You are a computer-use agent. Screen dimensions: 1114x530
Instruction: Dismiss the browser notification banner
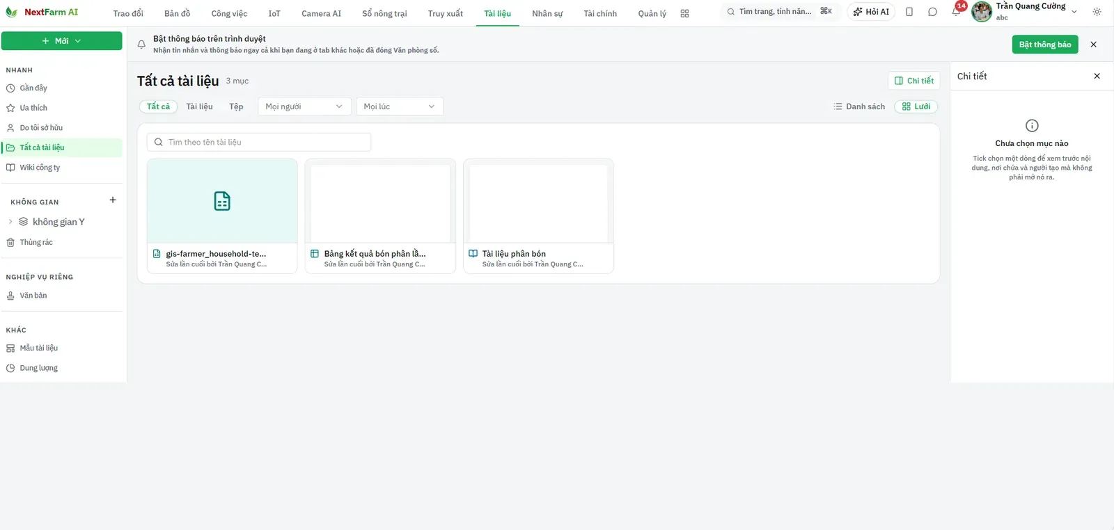1093,45
